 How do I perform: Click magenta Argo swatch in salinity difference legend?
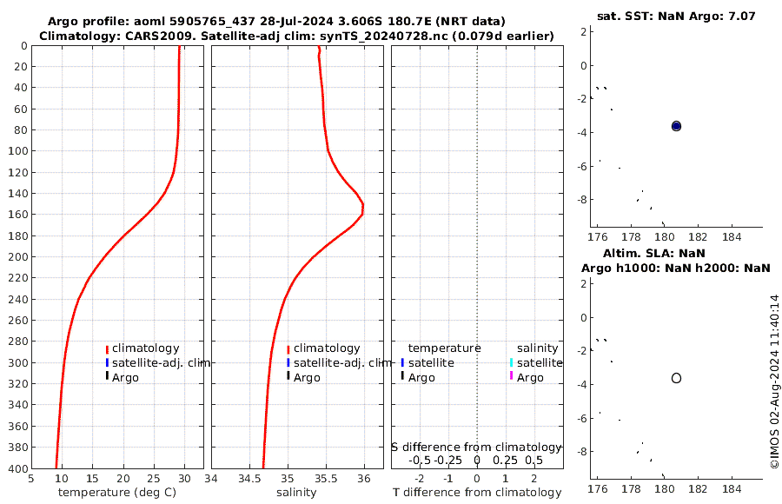point(511,375)
